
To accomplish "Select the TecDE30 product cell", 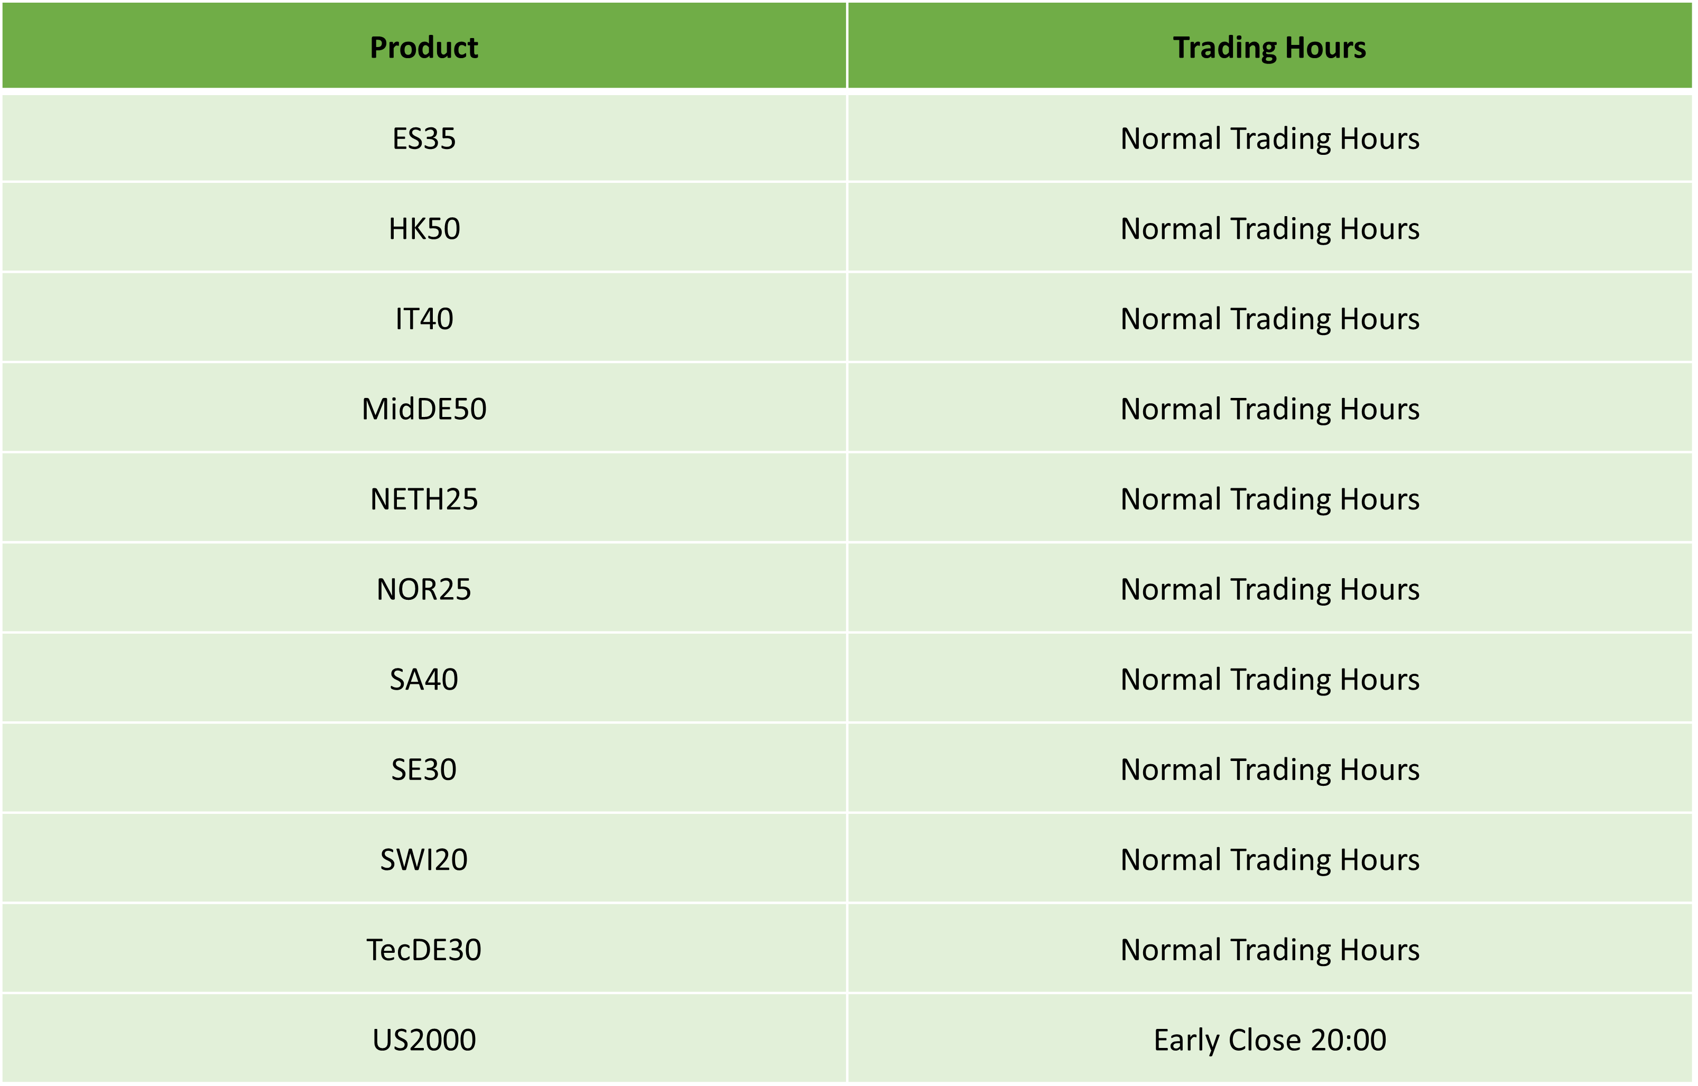I will [424, 950].
